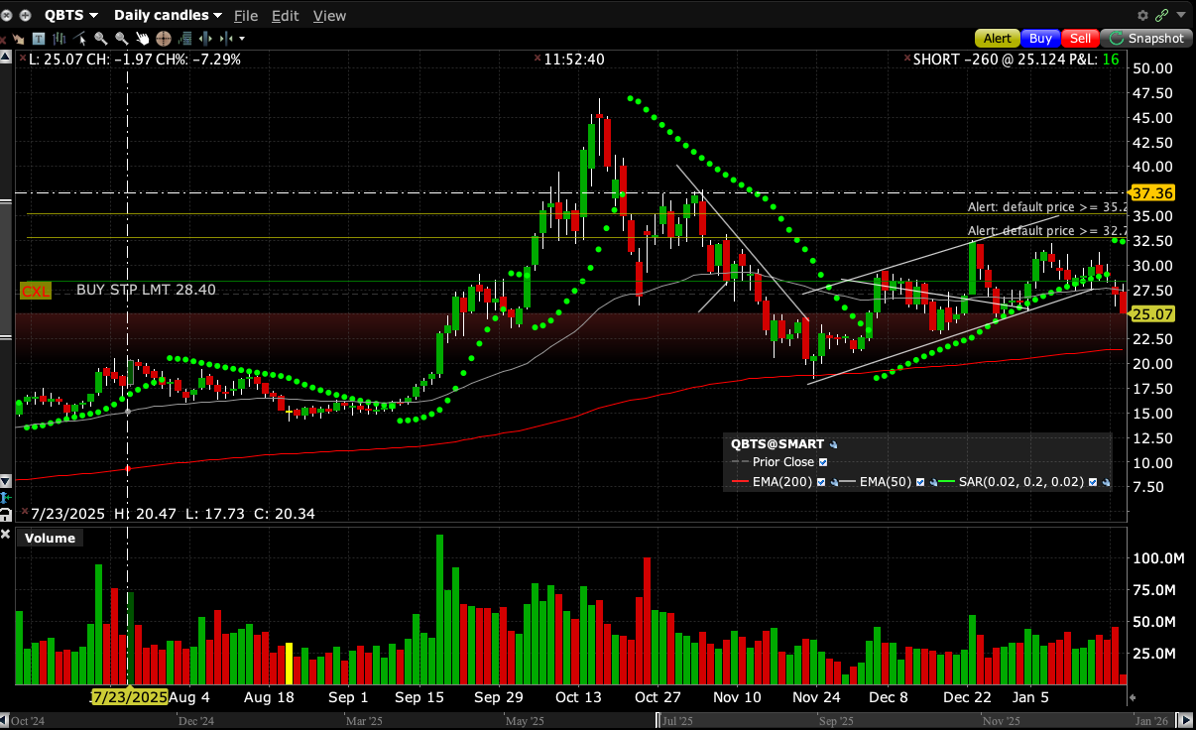Click the first magnifier zoom icon
The height and width of the screenshot is (730, 1196).
(x=101, y=39)
